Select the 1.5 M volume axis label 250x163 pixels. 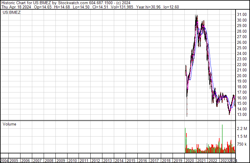(242, 137)
